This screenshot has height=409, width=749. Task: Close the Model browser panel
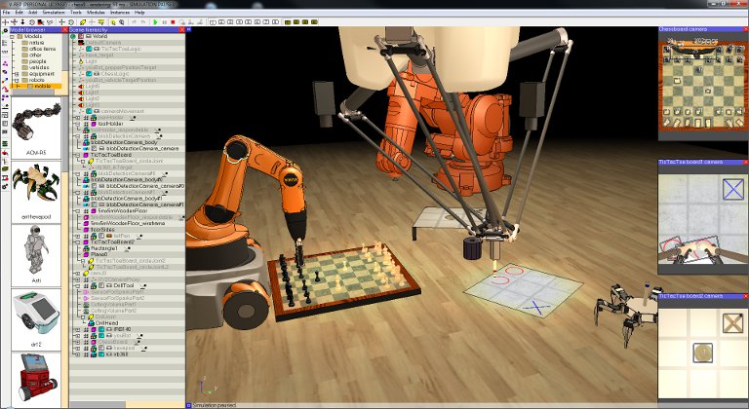[x=64, y=29]
